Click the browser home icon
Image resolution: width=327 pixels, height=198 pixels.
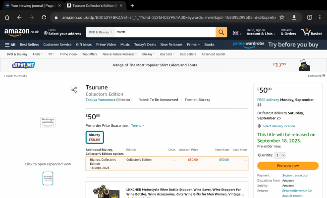coord(7,17)
